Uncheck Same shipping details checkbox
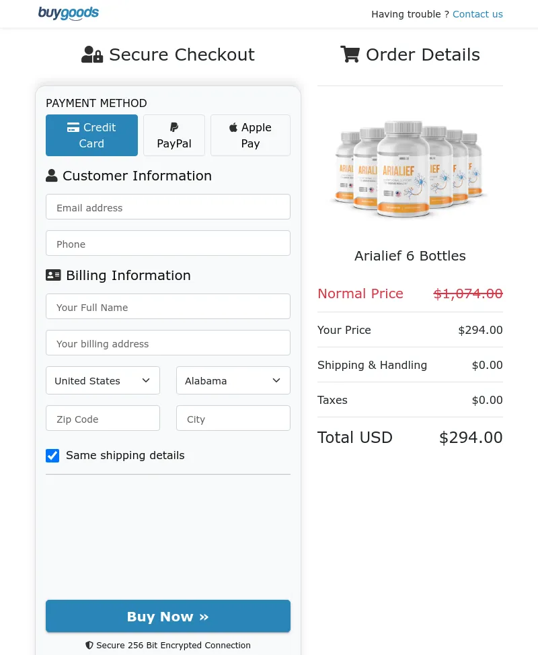Viewport: 538px width, 655px height. [x=52, y=456]
